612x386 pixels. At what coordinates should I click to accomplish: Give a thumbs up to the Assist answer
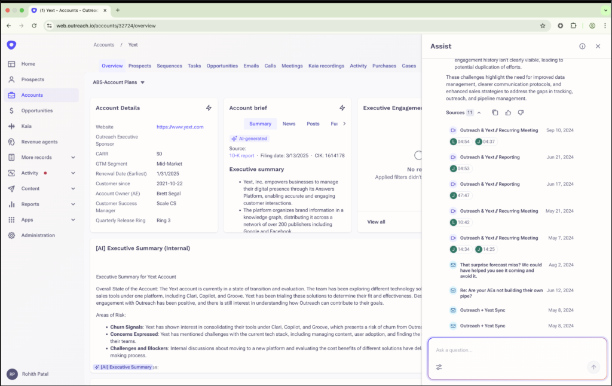click(x=508, y=112)
